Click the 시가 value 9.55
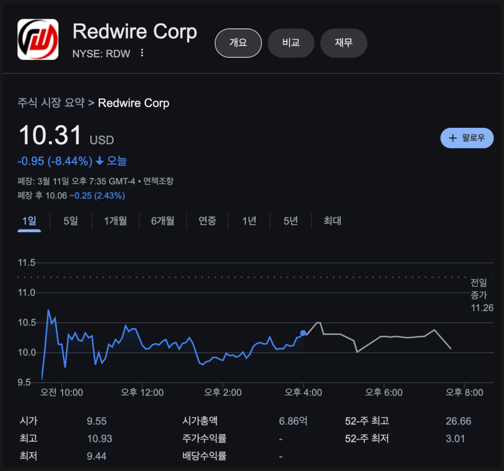 (x=97, y=421)
